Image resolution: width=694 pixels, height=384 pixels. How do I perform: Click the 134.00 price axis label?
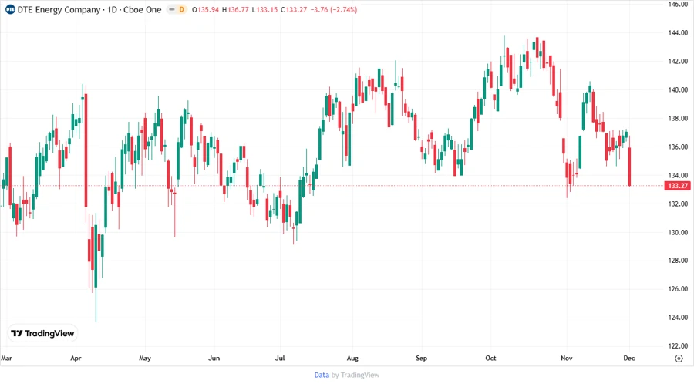coord(678,175)
